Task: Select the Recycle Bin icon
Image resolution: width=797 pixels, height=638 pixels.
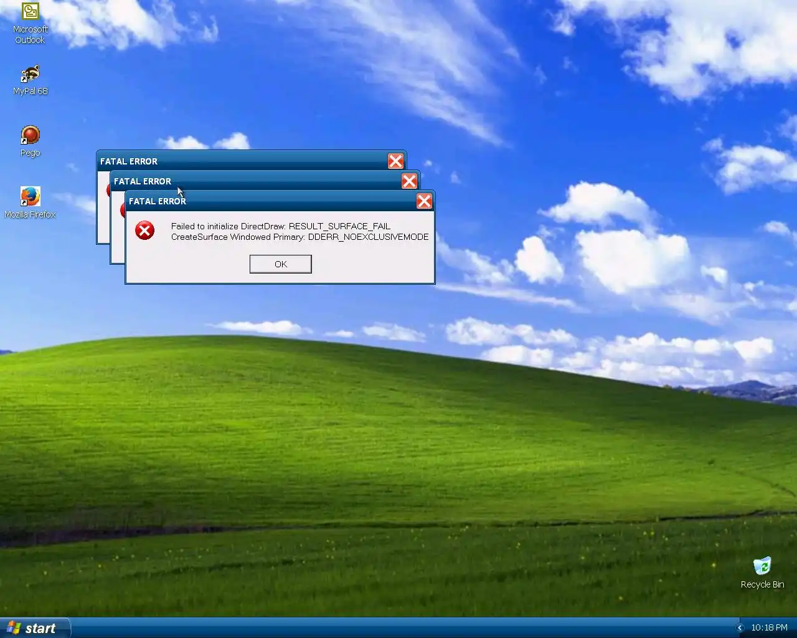Action: pos(762,573)
